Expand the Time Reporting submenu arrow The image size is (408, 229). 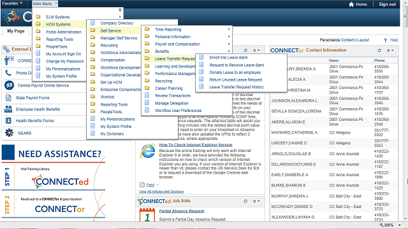pos(229,29)
